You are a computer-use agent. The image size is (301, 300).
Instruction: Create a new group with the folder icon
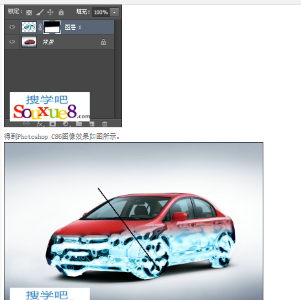(78, 124)
